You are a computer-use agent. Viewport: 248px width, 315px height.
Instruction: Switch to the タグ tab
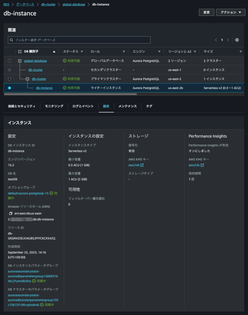tap(149, 106)
